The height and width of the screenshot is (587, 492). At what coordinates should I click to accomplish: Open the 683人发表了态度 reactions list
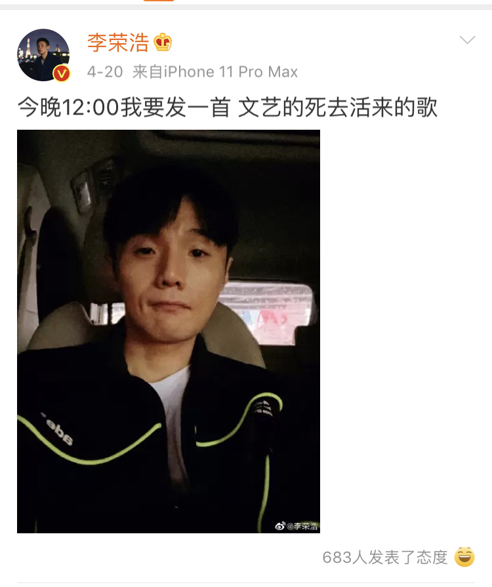[385, 558]
